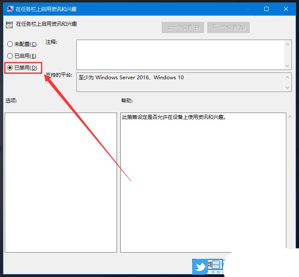299x277 pixels.
Task: Click the 选项: label
Action: pos(11,100)
